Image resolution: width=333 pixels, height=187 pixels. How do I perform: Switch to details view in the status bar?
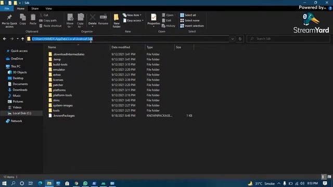coord(323,177)
